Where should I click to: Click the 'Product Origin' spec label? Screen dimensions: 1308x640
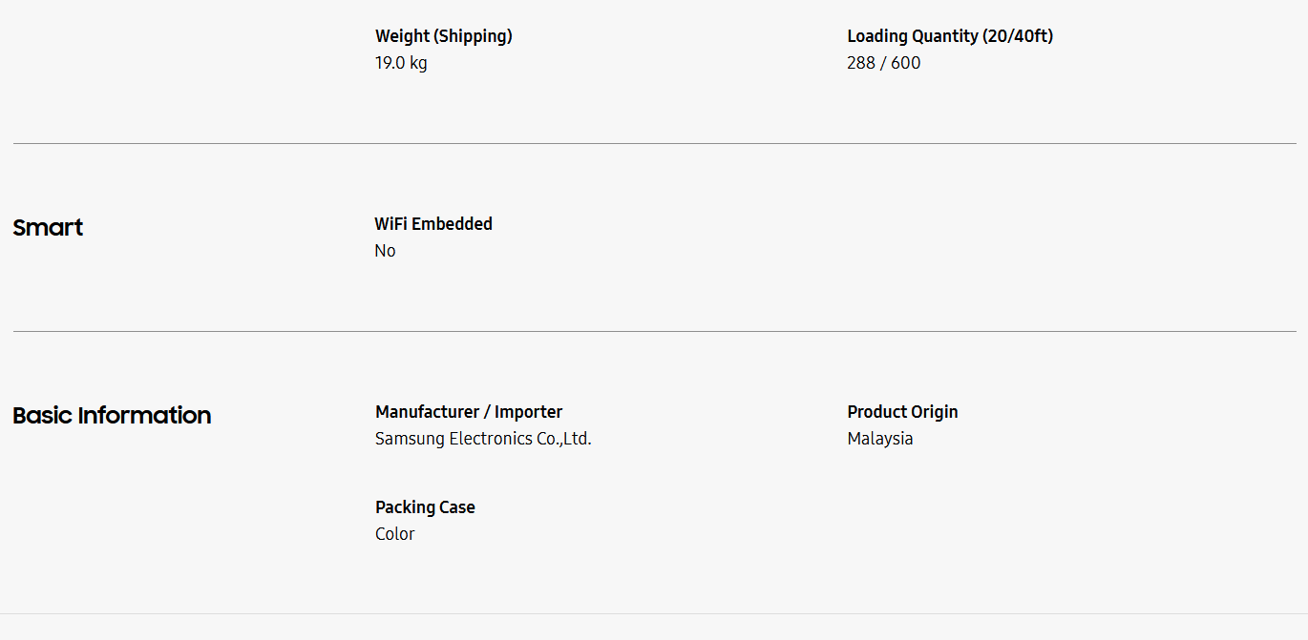(x=902, y=412)
